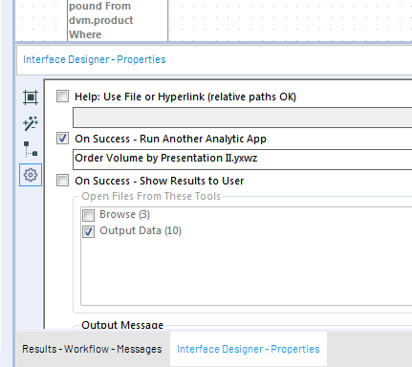Enable On Success - Show Results to User

62,181
